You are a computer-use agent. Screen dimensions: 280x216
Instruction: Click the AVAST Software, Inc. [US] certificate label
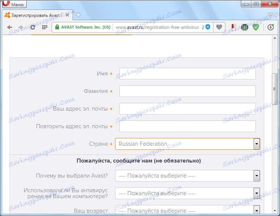(85, 27)
